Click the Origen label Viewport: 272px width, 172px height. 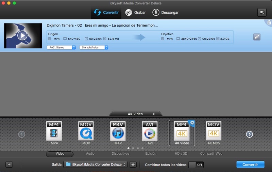pyautogui.click(x=53, y=34)
